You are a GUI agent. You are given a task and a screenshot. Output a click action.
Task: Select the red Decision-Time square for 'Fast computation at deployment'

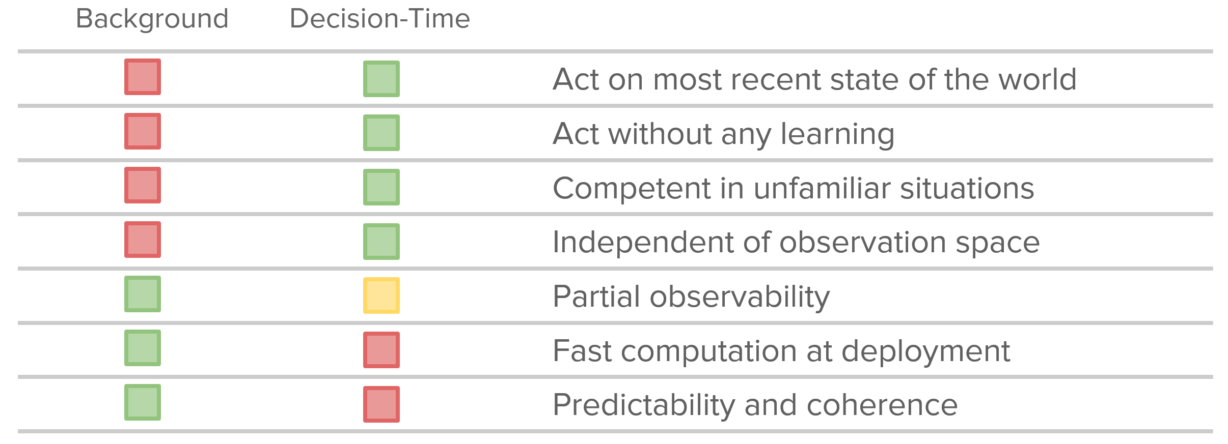pyautogui.click(x=381, y=350)
